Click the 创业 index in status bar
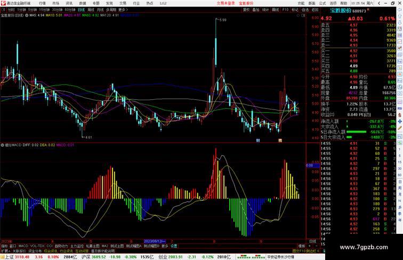This screenshot has width=403, height=260. point(163,257)
